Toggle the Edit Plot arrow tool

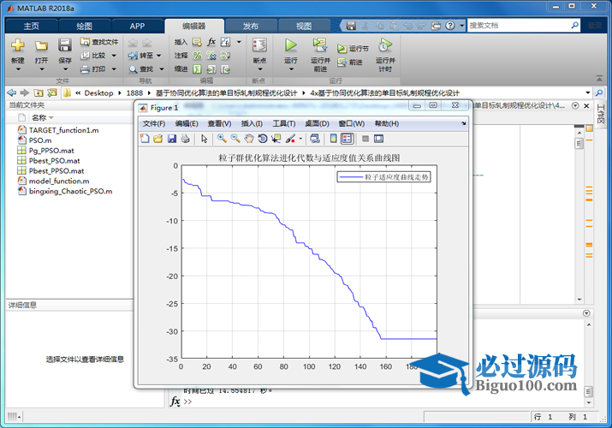pos(204,138)
